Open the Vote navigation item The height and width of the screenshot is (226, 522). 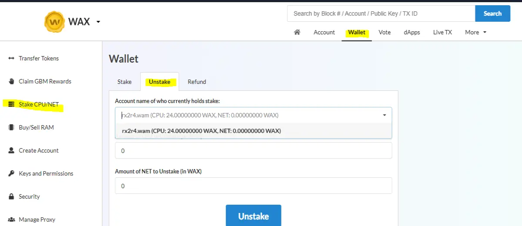coord(385,32)
